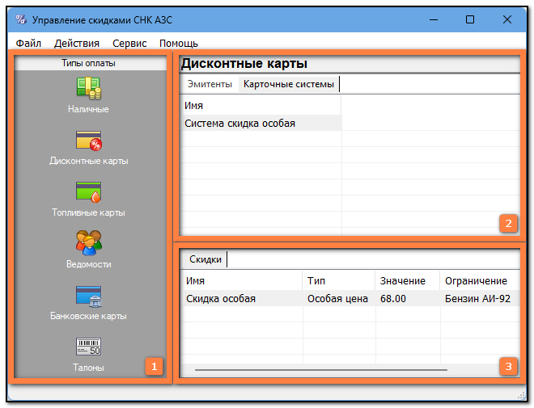Click the Имя column header in card systems
Image resolution: width=534 pixels, height=408 pixels.
coord(261,105)
